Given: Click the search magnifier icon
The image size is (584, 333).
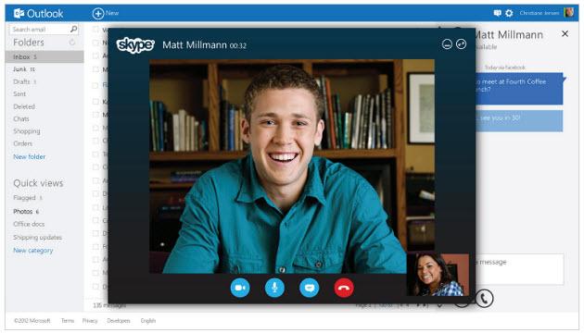Looking at the screenshot, I should [74, 29].
